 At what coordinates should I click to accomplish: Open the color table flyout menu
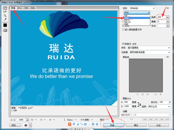(168, 57)
